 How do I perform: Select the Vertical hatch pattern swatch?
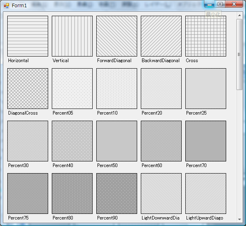72,36
